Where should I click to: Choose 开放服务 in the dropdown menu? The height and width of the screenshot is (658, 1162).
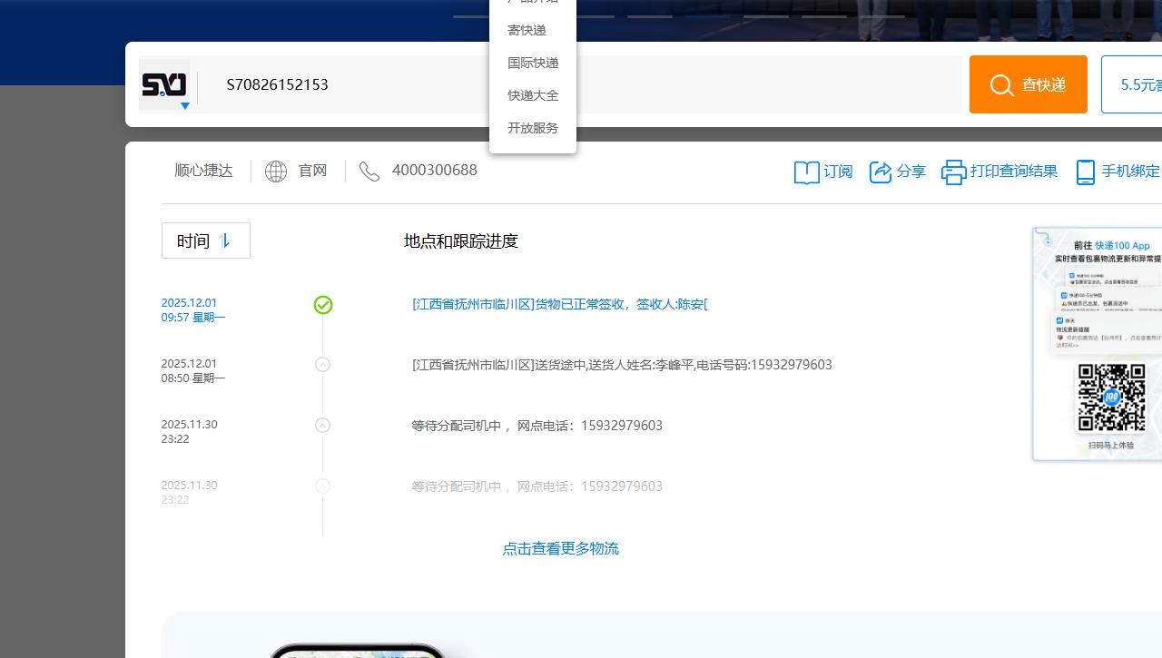(x=533, y=128)
